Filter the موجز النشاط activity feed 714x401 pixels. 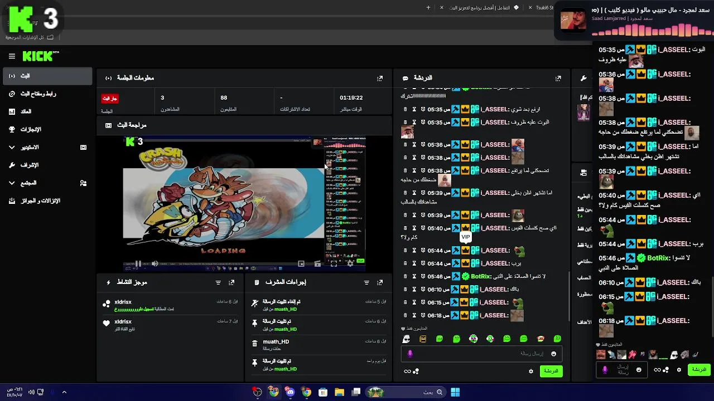point(218,283)
